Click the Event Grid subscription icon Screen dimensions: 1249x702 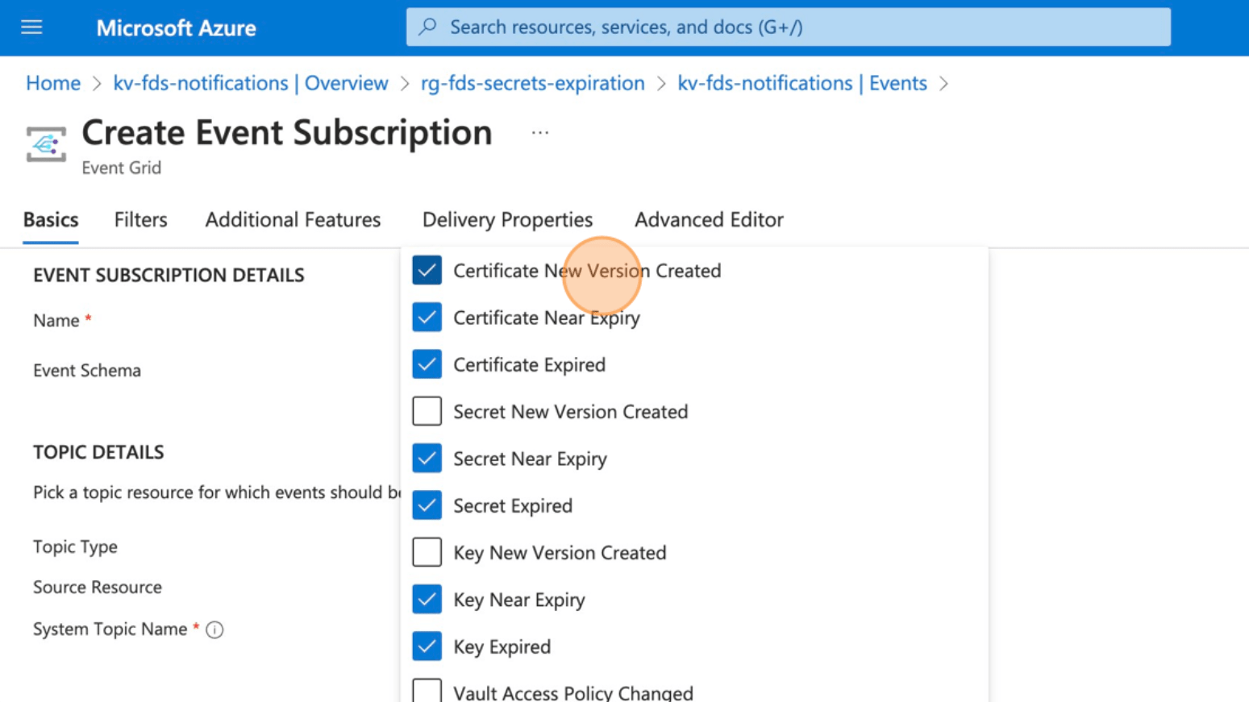pyautogui.click(x=46, y=144)
